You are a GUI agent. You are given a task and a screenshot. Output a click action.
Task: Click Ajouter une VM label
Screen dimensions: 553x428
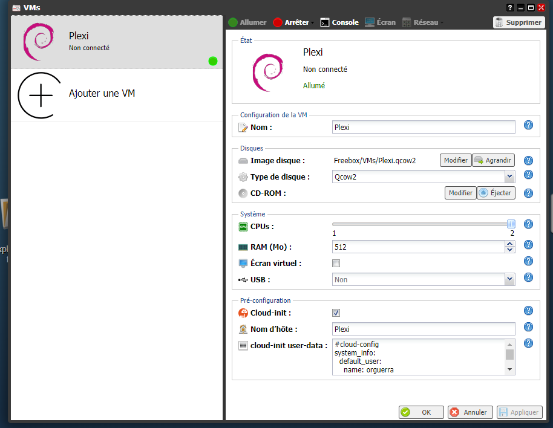tap(102, 93)
